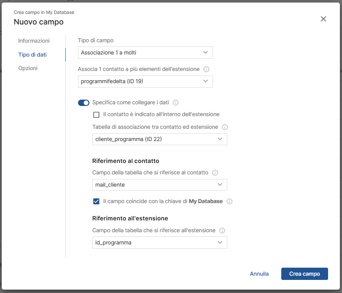Screen dimensions: 342x293
Task: Select the 'Tipo di dati' section
Action: [32, 55]
